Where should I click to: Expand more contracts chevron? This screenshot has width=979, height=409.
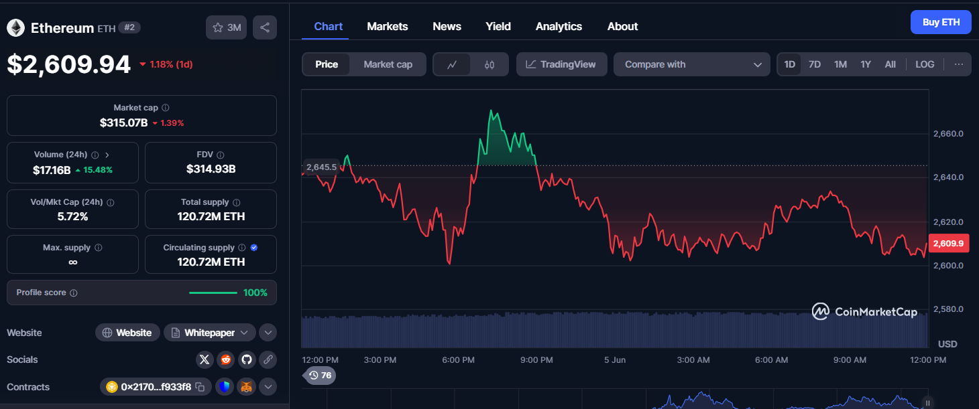click(268, 387)
